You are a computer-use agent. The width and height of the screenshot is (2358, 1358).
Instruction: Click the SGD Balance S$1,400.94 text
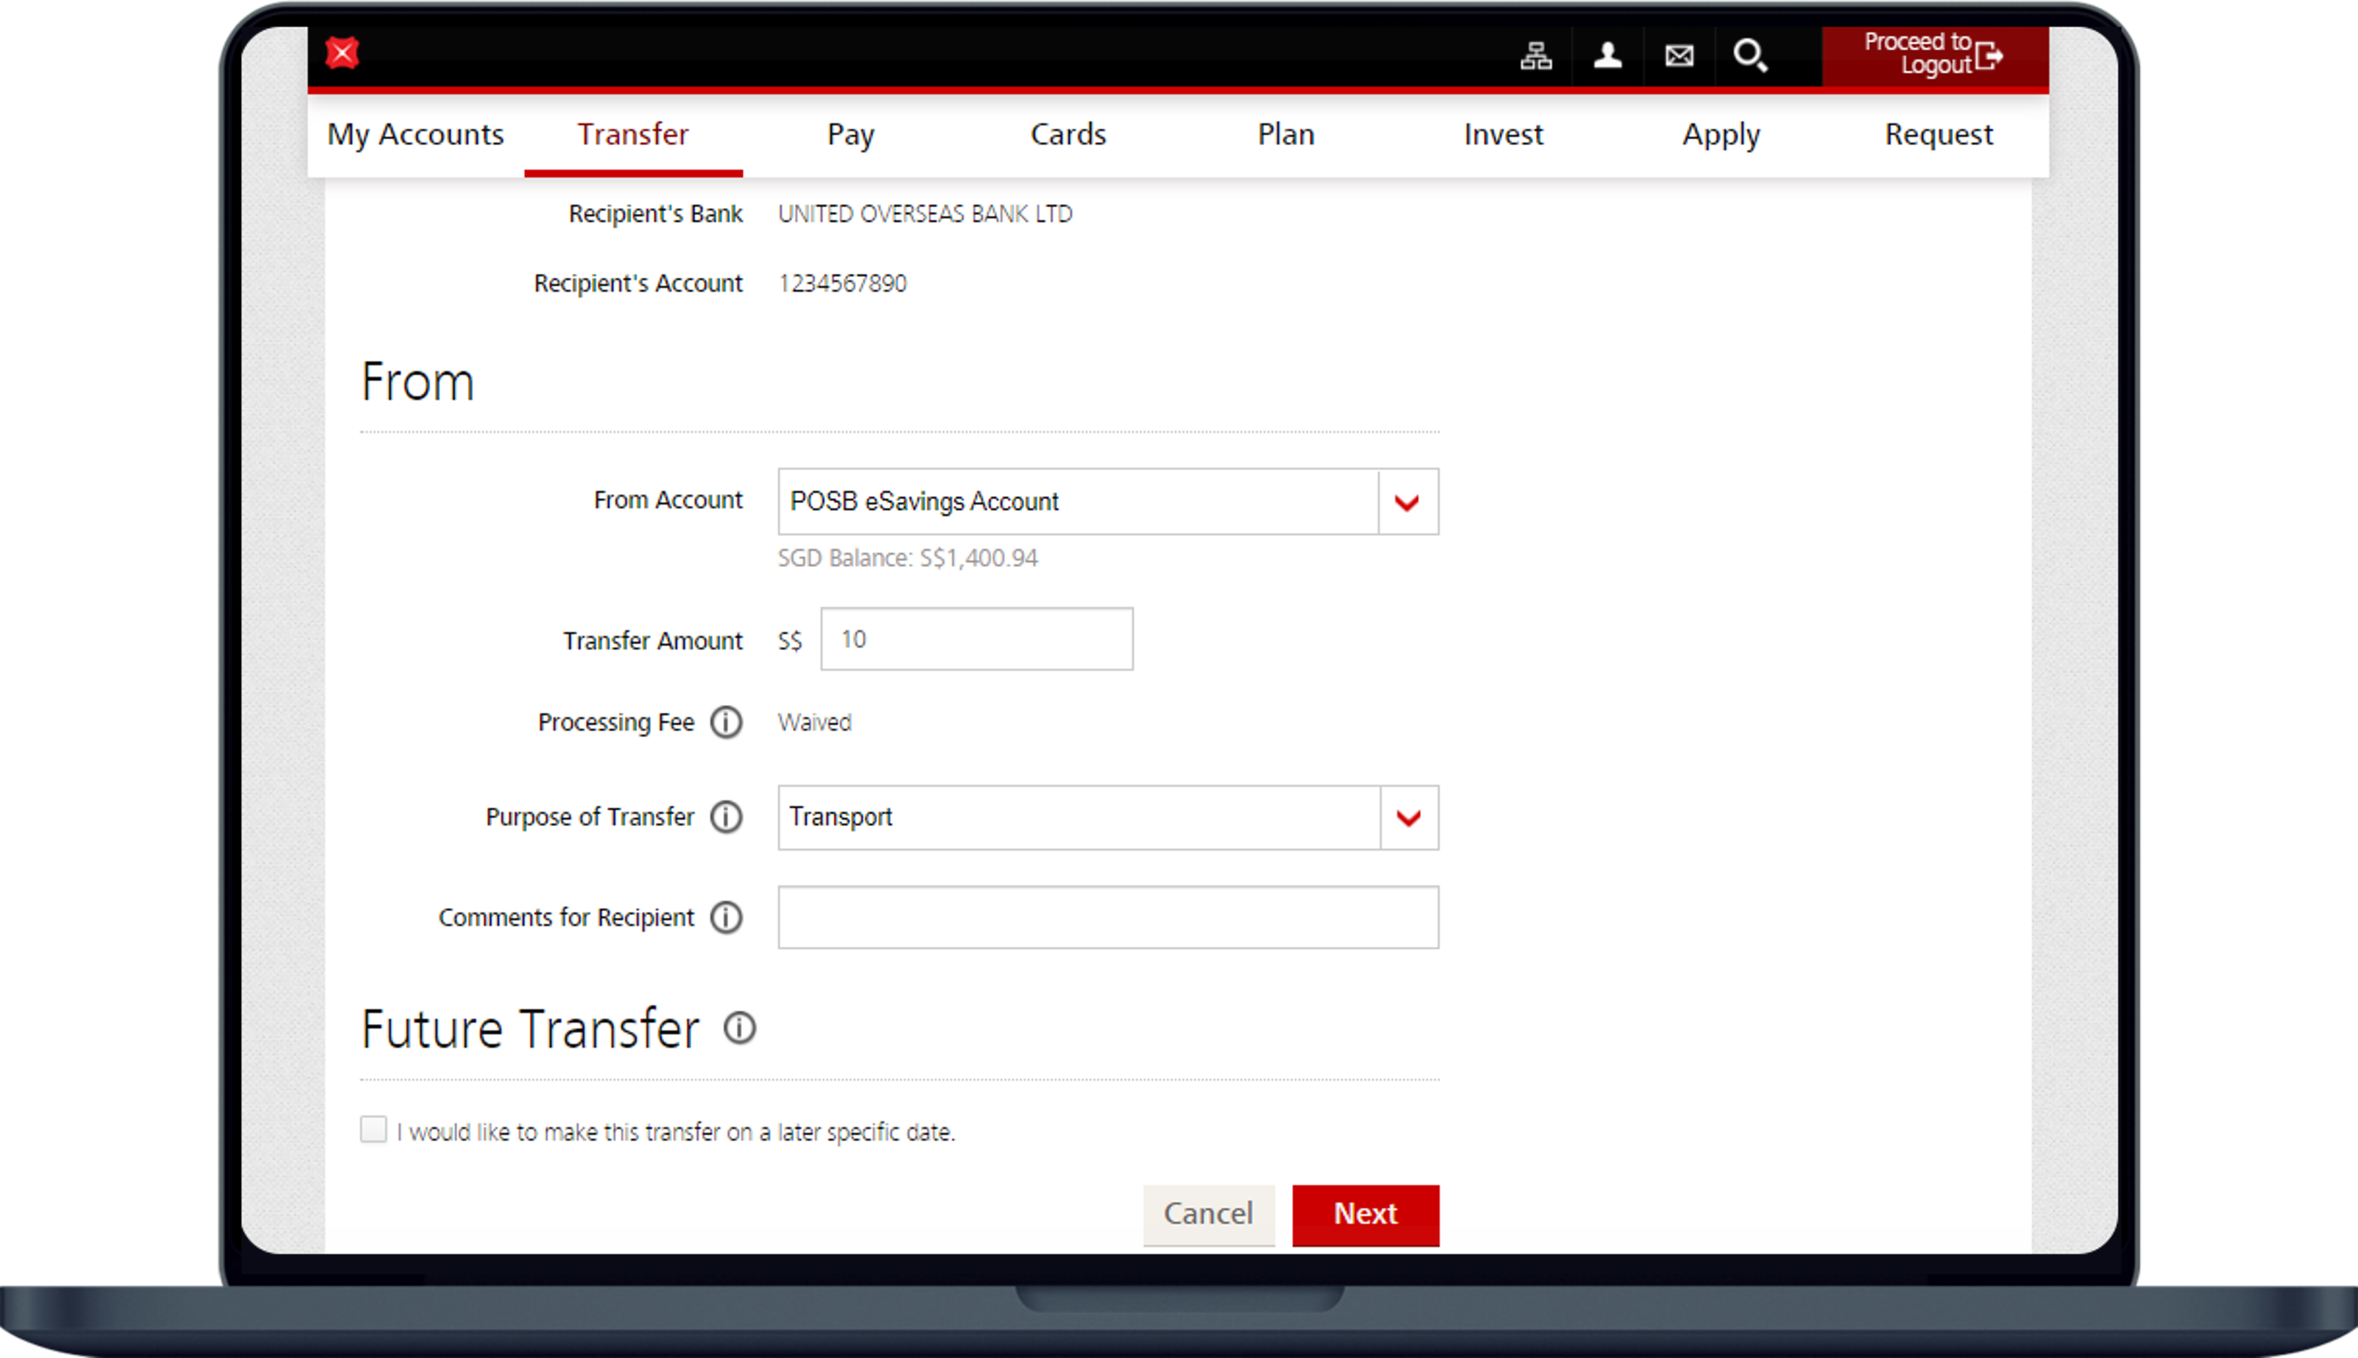[x=907, y=558]
